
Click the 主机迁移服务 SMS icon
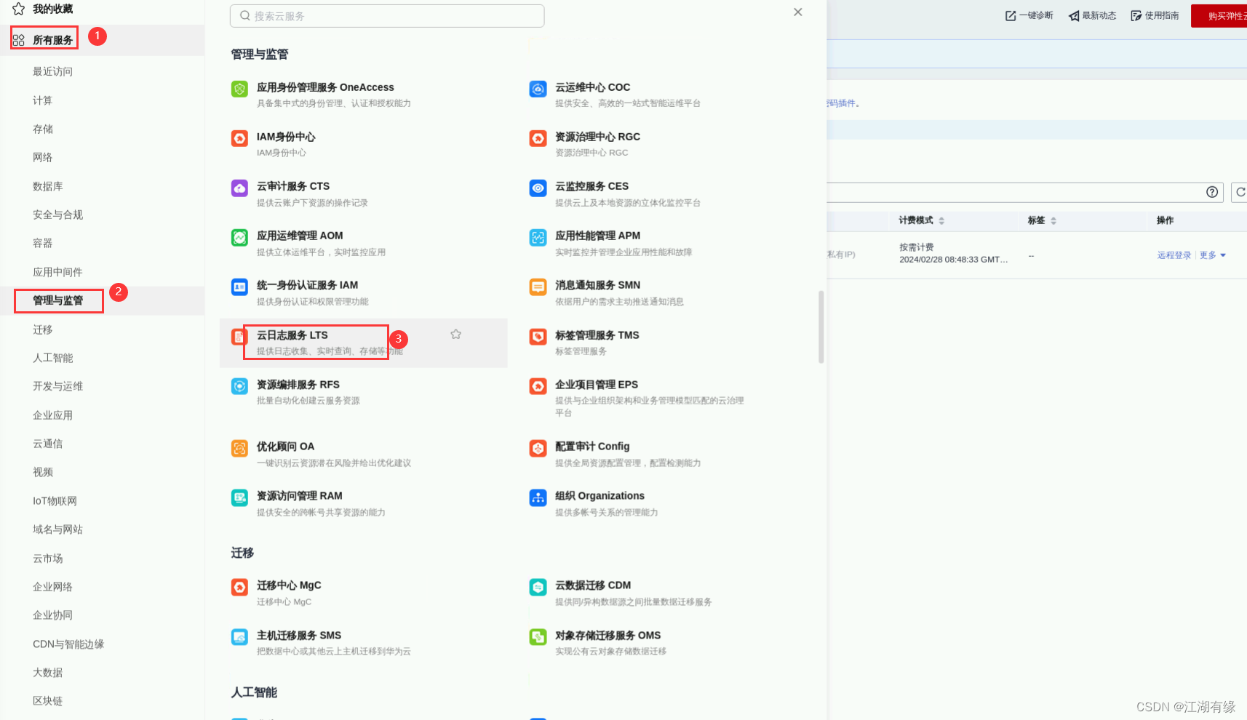point(239,637)
